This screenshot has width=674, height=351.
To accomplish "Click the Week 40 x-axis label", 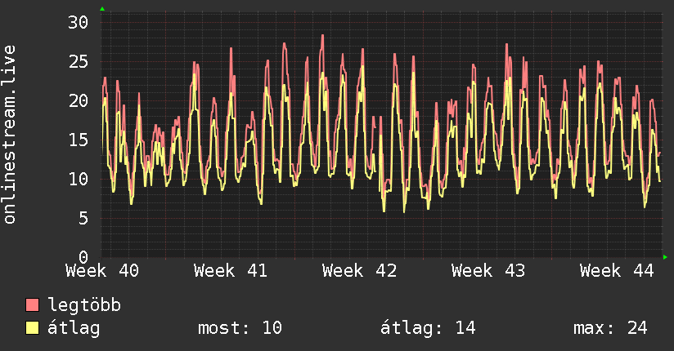I will pos(102,271).
